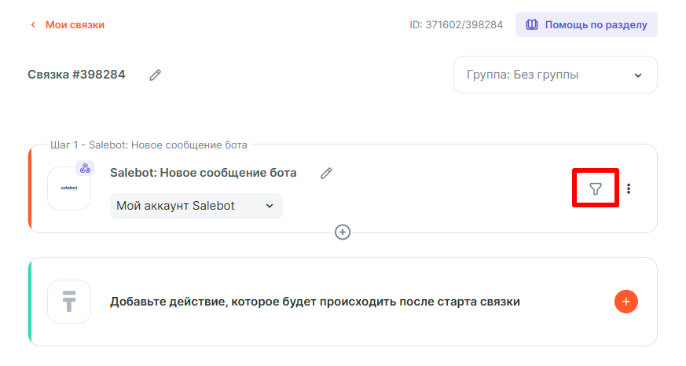Click the Salebot: Новое сообщение бота heading
This screenshot has width=686, height=366.
(203, 173)
